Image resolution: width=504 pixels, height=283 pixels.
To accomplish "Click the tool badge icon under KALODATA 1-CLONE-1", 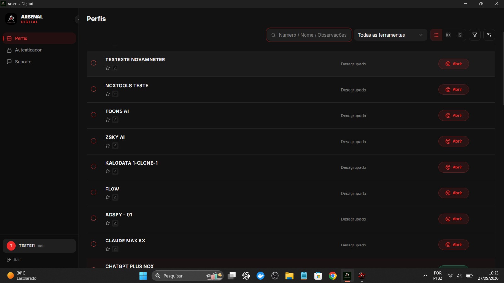I will [x=115, y=172].
